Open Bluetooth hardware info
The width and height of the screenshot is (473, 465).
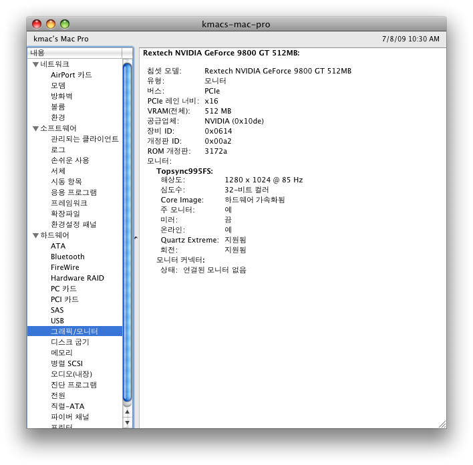pos(67,257)
